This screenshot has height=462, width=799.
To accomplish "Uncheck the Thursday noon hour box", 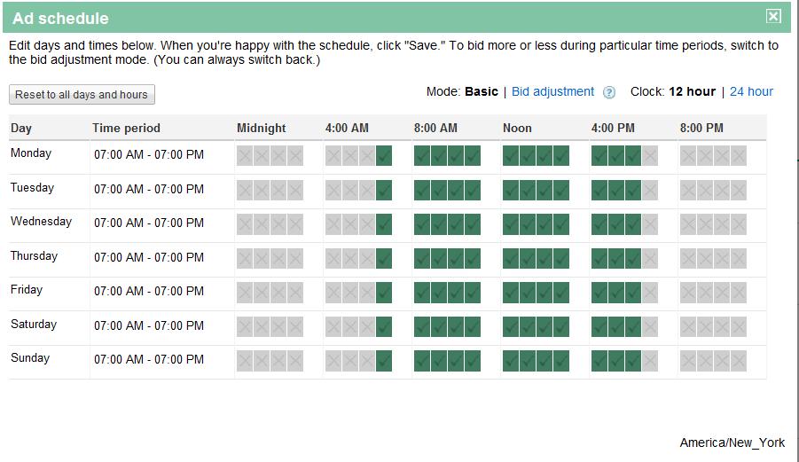I will click(511, 258).
